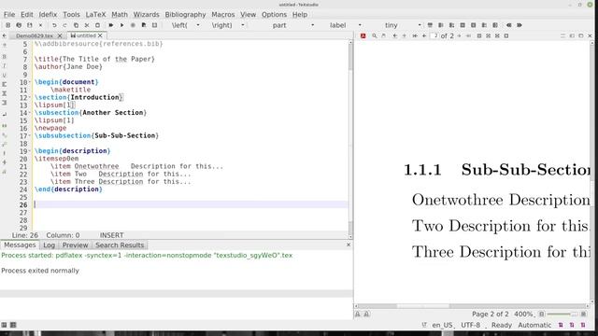The width and height of the screenshot is (598, 336).
Task: Click the New file icon in the toolbar
Action: tap(7, 25)
